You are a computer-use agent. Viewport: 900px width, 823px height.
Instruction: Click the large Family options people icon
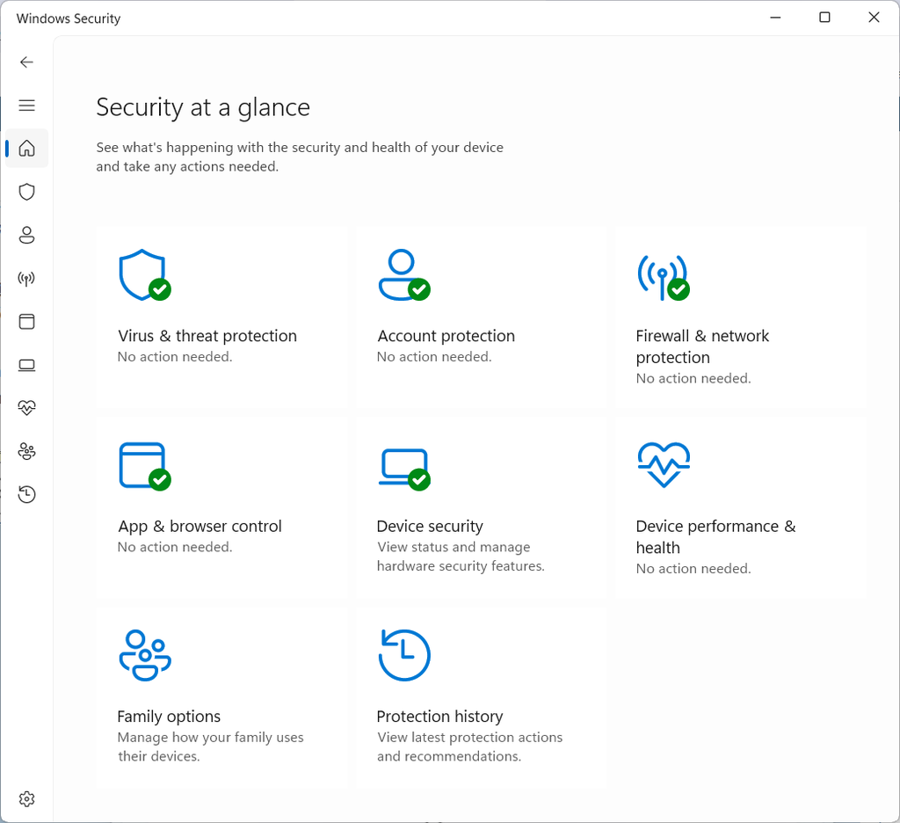(x=145, y=655)
